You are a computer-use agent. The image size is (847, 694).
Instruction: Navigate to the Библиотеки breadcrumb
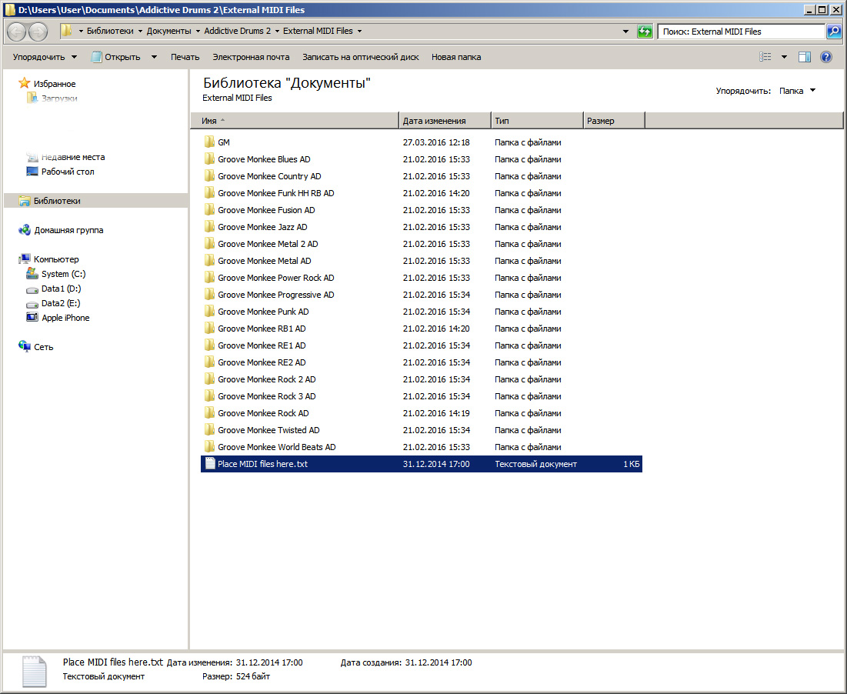coord(110,32)
